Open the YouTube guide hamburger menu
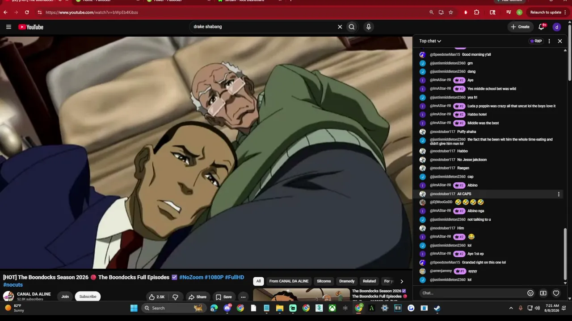 (8, 27)
